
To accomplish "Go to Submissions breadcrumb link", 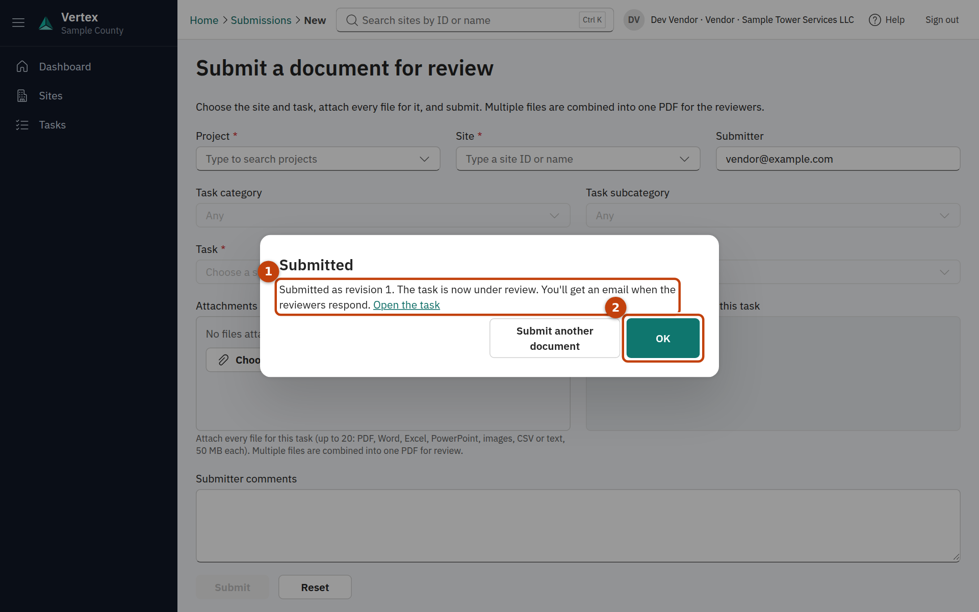I will coord(261,20).
